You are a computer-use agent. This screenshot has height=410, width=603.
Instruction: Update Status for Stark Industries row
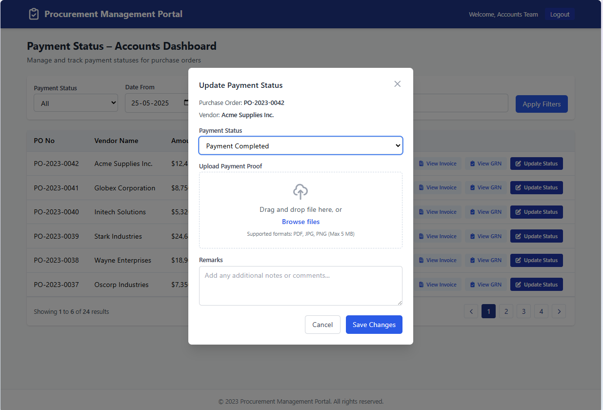537,236
